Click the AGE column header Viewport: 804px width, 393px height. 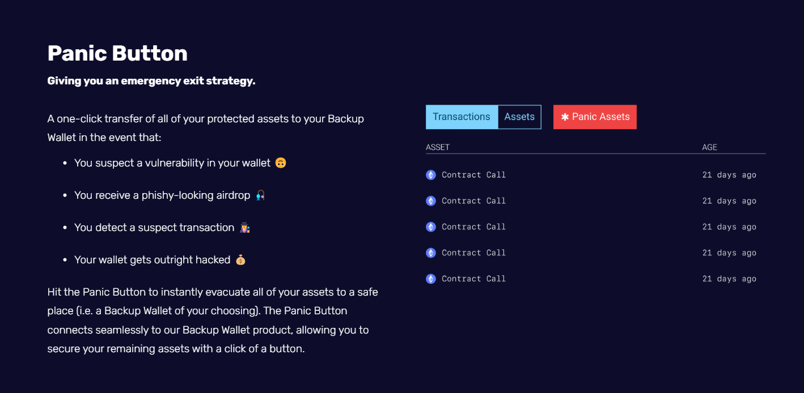[709, 147]
